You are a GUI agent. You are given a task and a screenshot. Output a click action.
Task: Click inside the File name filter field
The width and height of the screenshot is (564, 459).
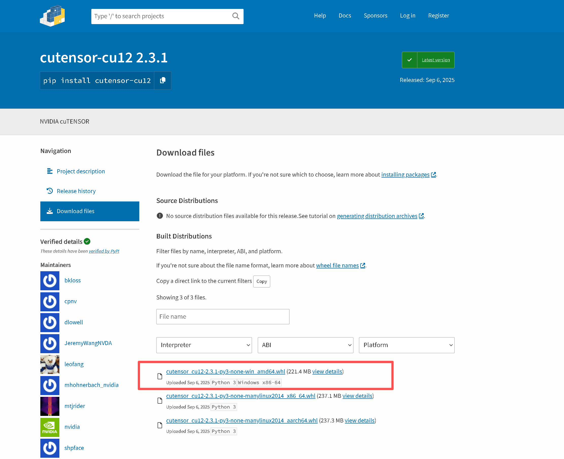click(223, 316)
